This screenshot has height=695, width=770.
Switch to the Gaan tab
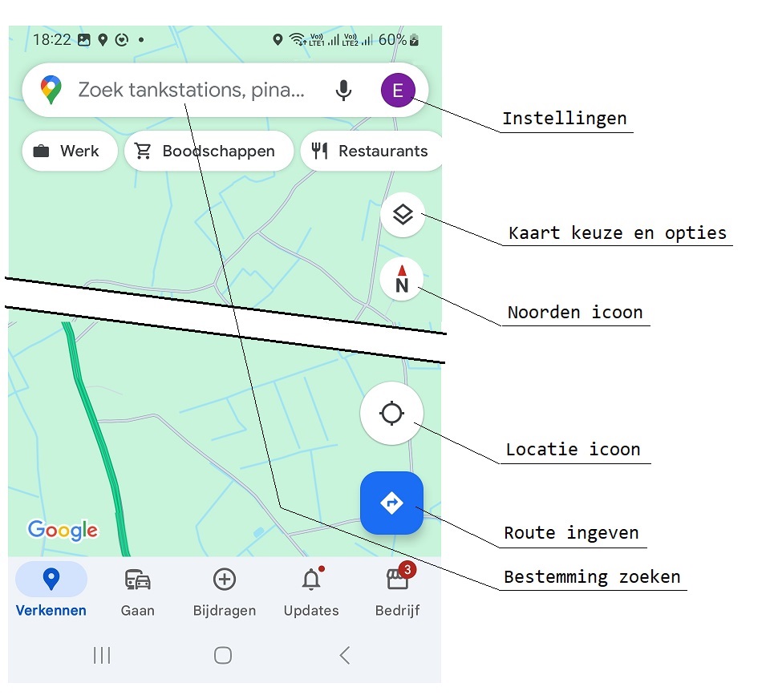pos(137,591)
